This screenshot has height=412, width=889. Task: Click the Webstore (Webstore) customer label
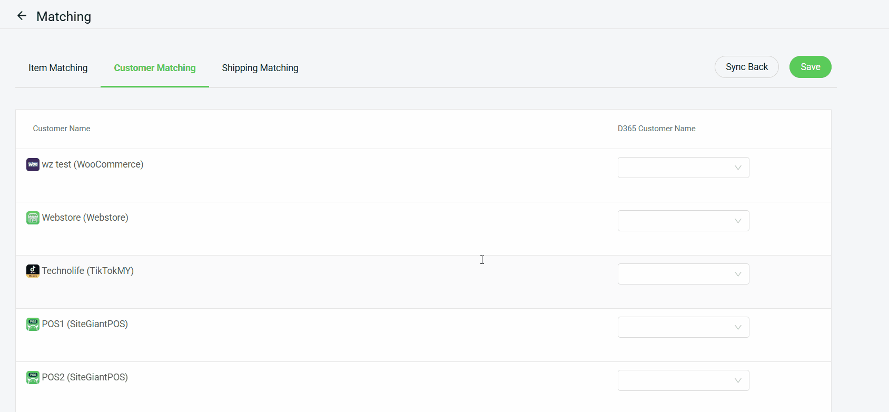(85, 218)
